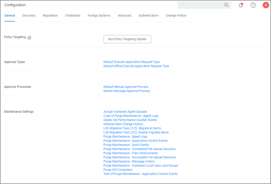Select the Credentials tab
This screenshot has height=184, width=271.
[73, 16]
